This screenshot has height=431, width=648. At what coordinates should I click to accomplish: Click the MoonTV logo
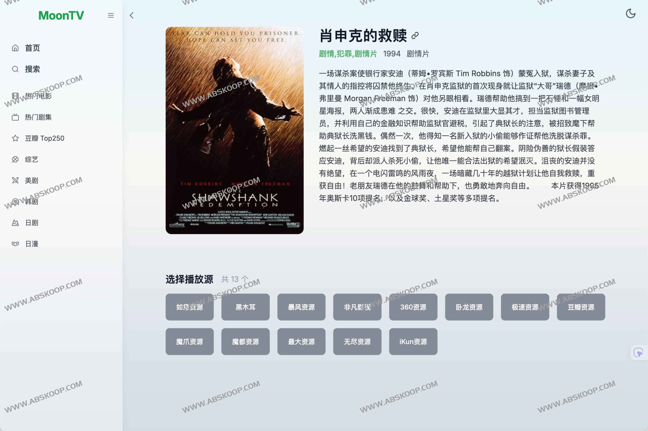pyautogui.click(x=61, y=15)
